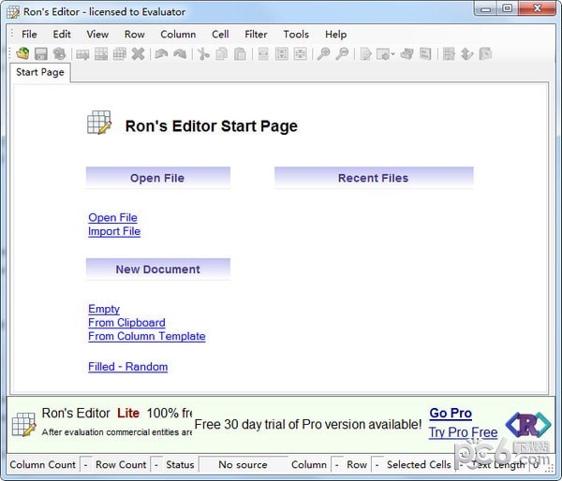Viewport: 562px width, 481px height.
Task: Click the Free 30 day trial banner text
Action: pyautogui.click(x=308, y=425)
